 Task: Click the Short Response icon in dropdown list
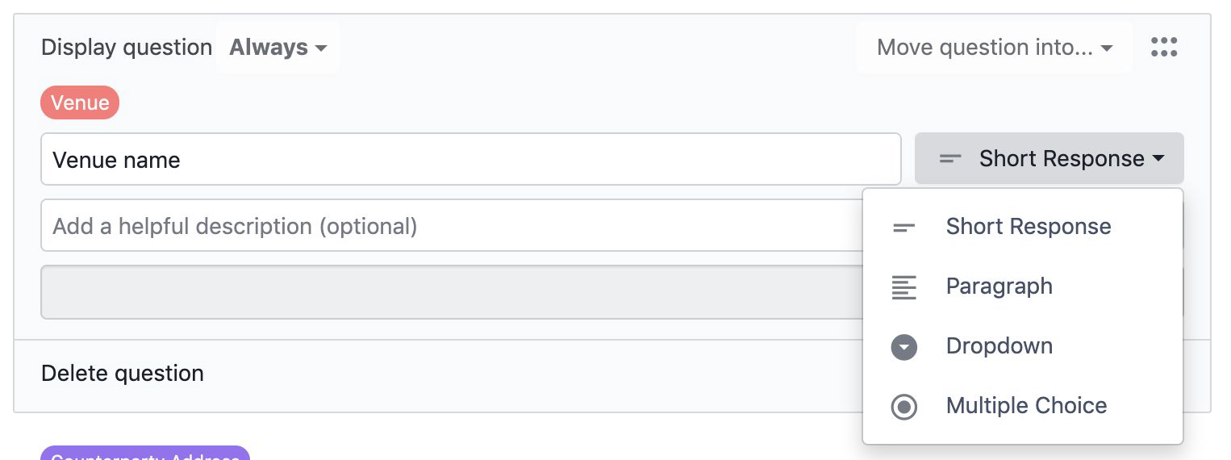pos(903,228)
